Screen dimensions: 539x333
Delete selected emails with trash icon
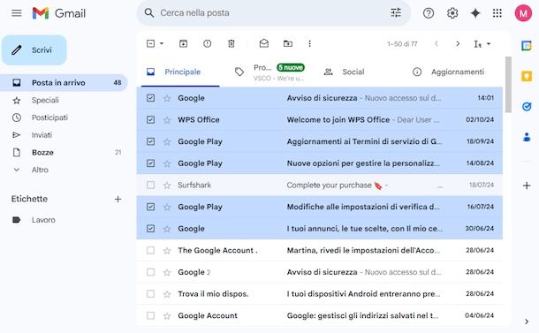point(232,43)
